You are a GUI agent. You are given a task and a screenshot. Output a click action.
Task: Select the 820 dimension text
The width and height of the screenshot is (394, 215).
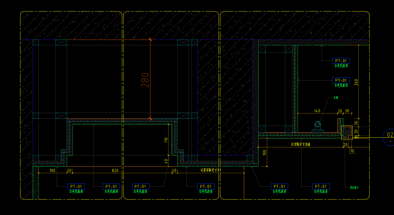tap(115, 171)
